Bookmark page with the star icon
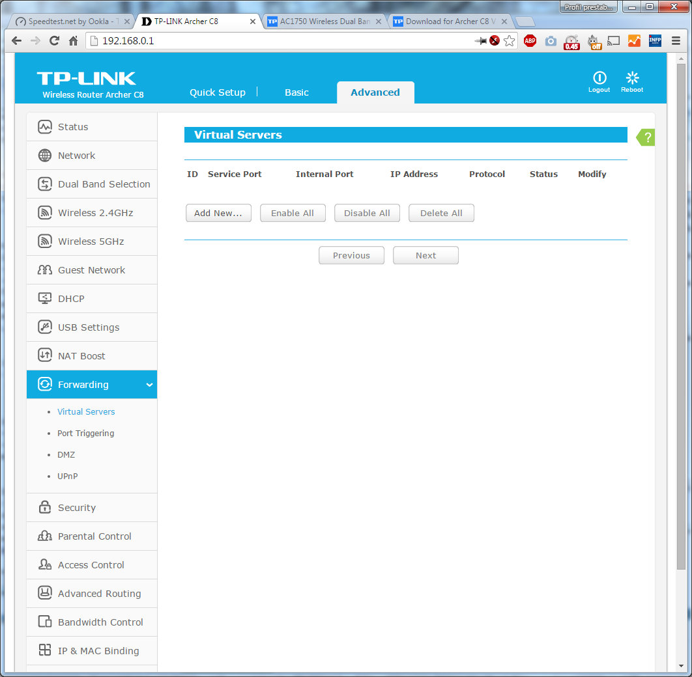 click(x=509, y=41)
